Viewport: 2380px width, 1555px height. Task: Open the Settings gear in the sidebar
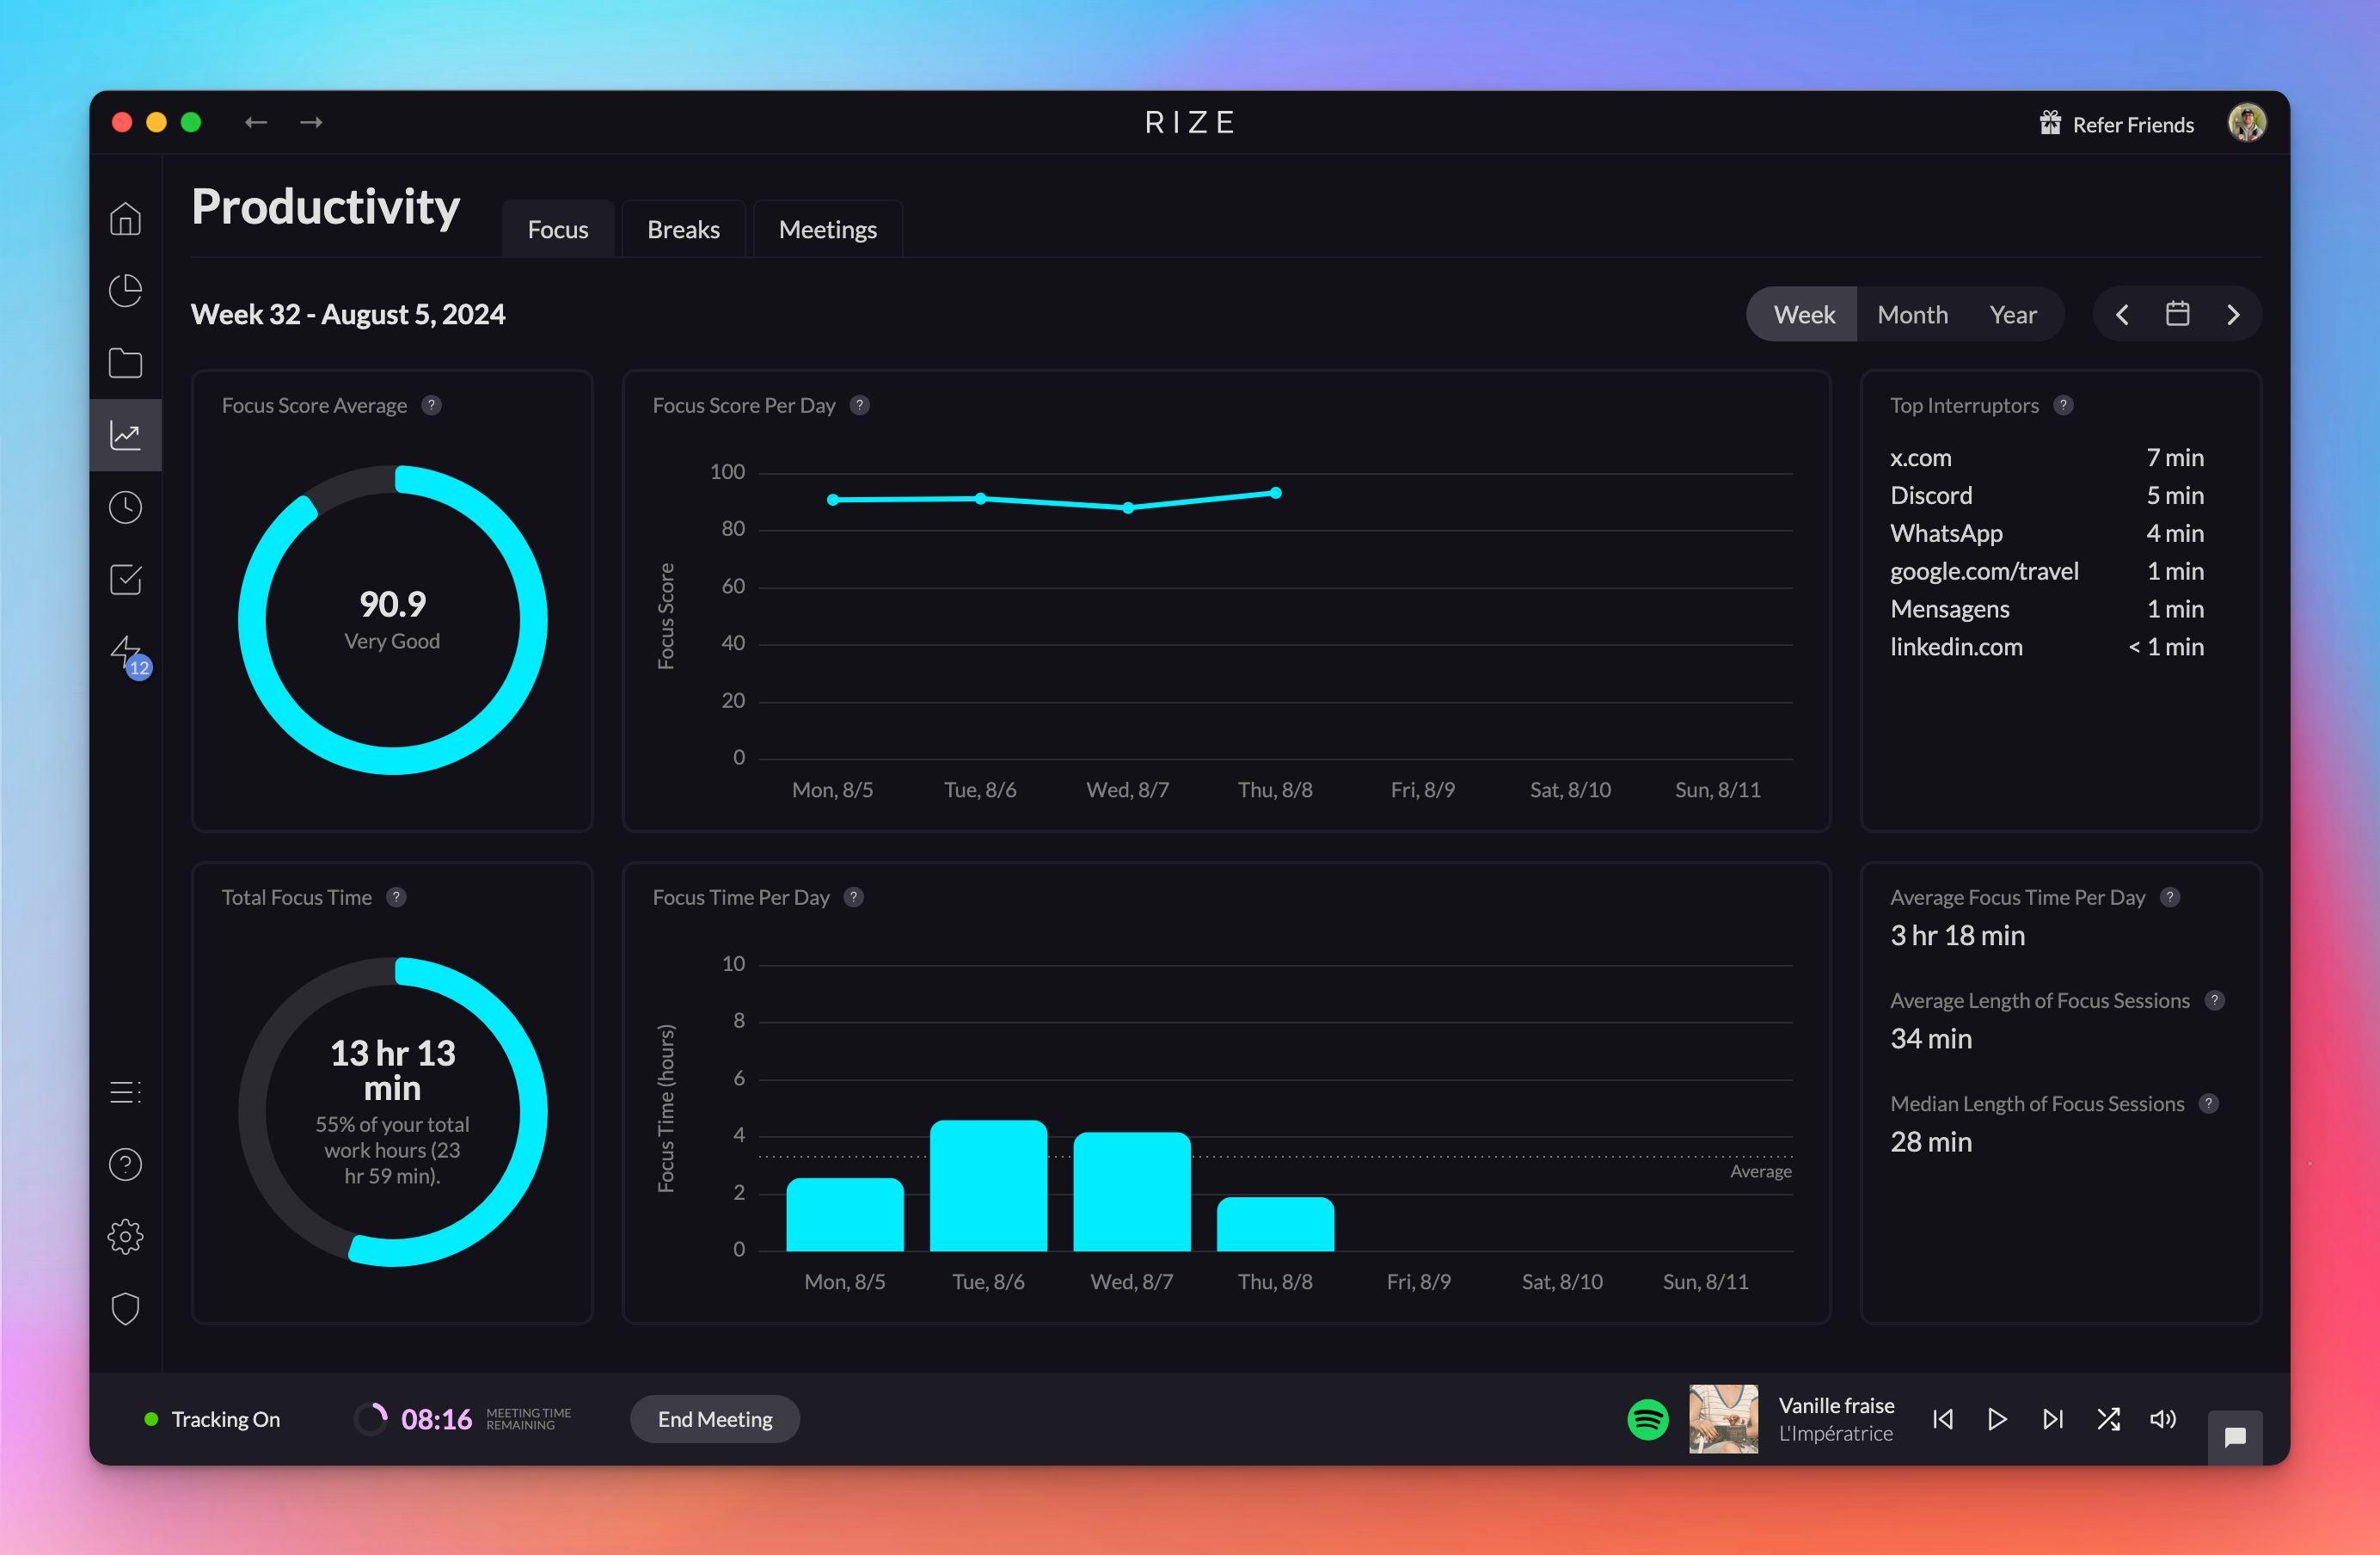click(x=125, y=1236)
